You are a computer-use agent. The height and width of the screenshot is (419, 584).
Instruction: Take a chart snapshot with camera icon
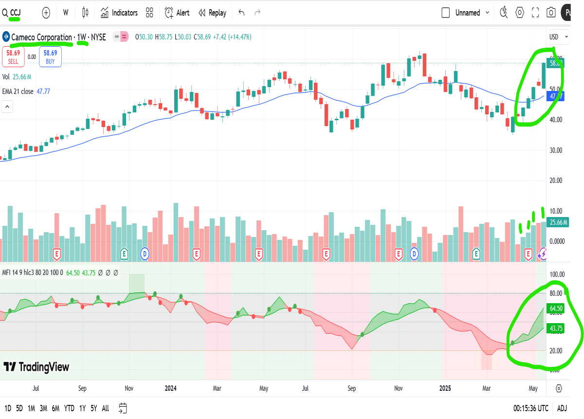click(551, 13)
